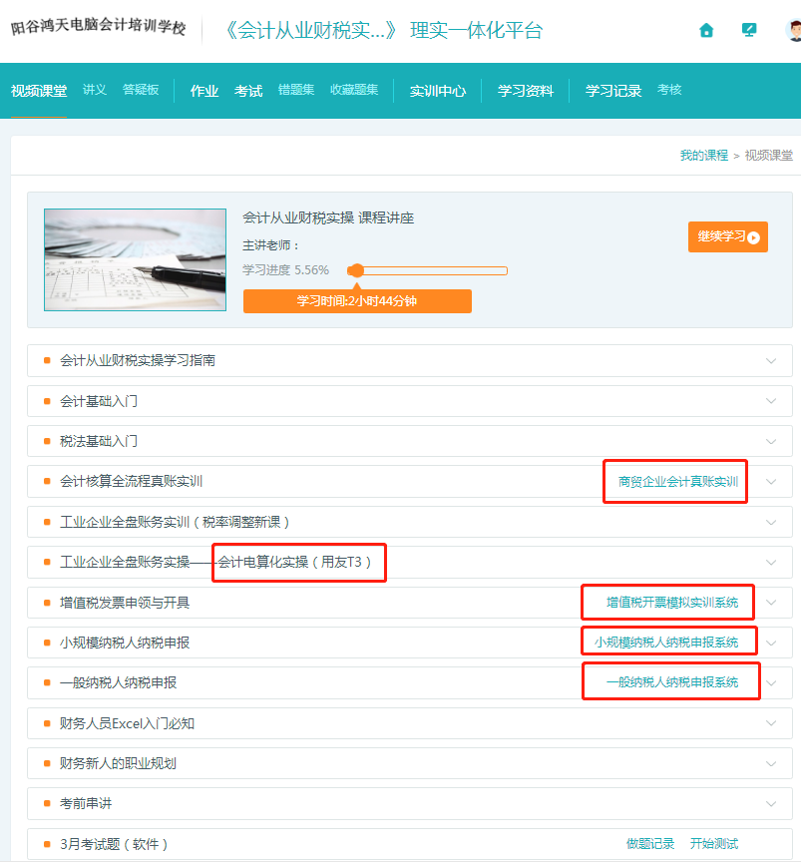Open 收藏题集 tab
Viewport: 801px width, 862px height.
pos(354,90)
